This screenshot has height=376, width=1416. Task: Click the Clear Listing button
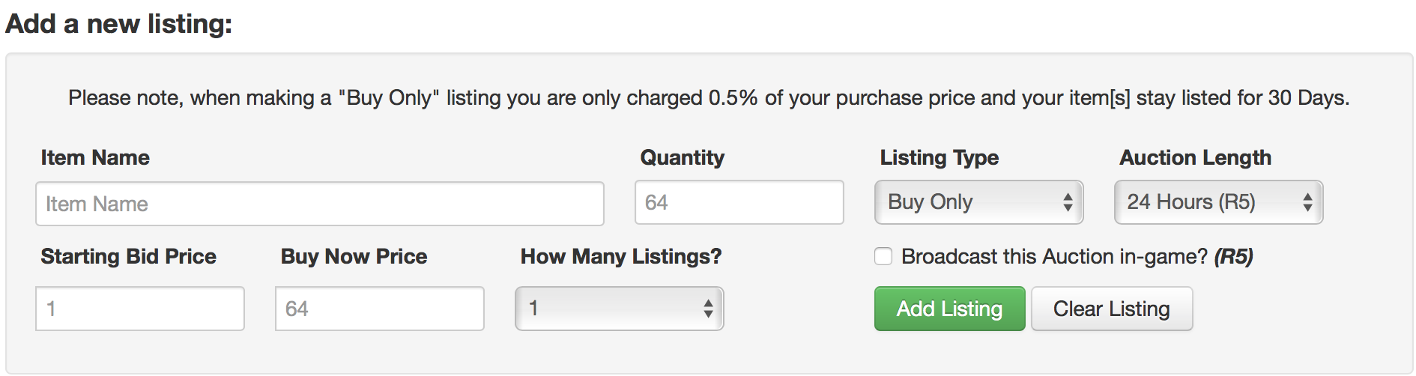pyautogui.click(x=1111, y=309)
